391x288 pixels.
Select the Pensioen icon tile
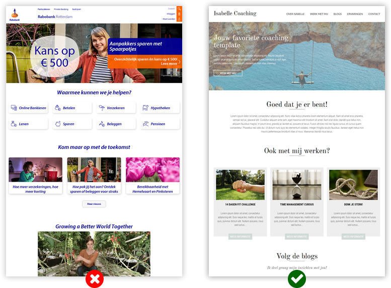(x=145, y=123)
